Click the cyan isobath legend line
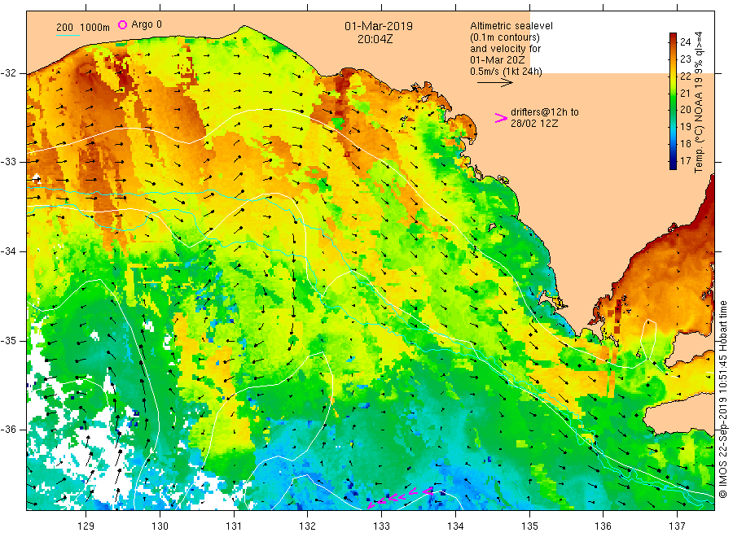The image size is (733, 537). pyautogui.click(x=68, y=35)
